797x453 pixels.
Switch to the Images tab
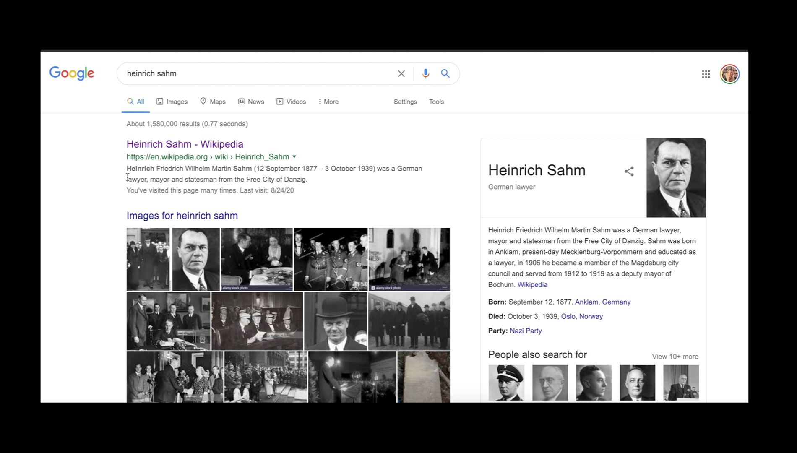[x=172, y=102]
